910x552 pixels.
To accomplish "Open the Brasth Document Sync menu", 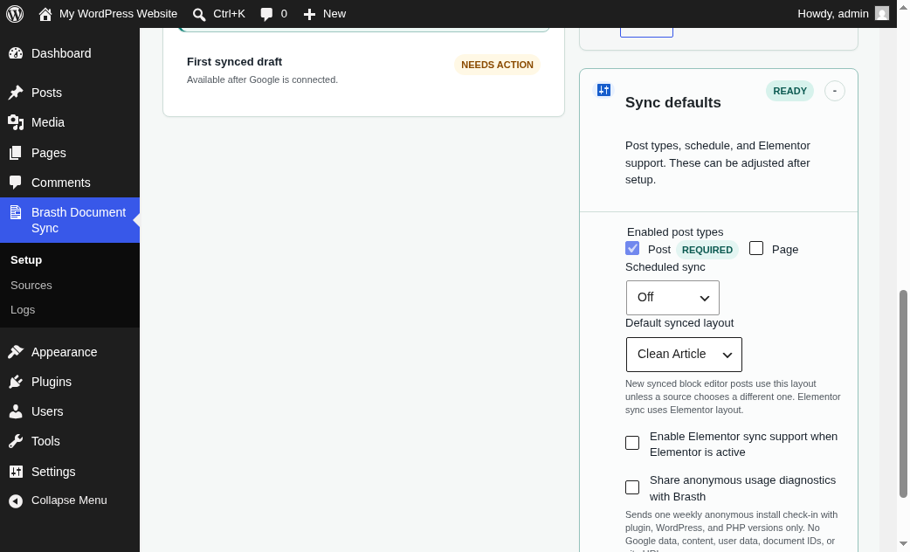I will coord(70,220).
